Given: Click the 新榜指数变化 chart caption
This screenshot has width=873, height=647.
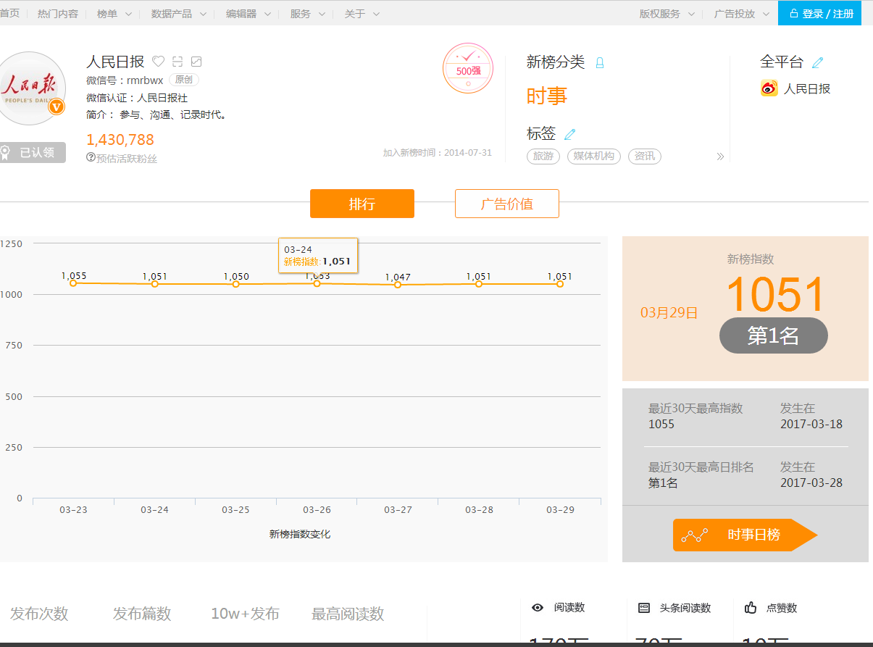Looking at the screenshot, I should click(x=300, y=534).
